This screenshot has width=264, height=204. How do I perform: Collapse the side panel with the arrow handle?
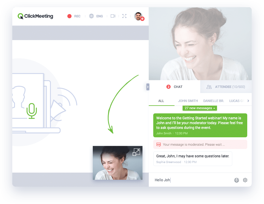[148, 87]
